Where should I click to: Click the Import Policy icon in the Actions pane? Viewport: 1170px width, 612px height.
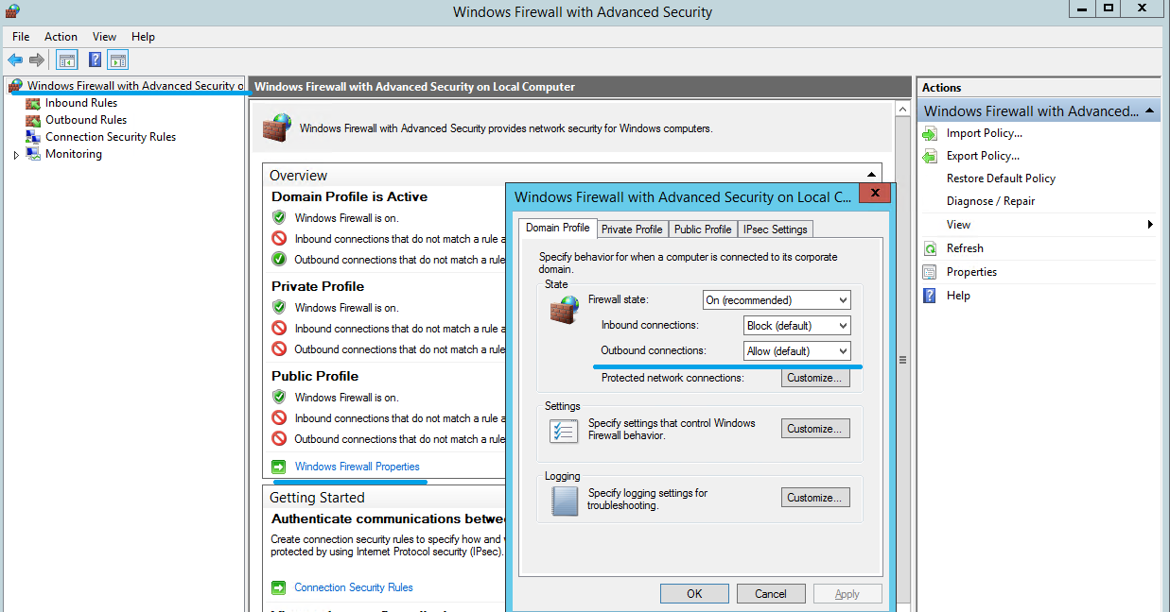(929, 133)
